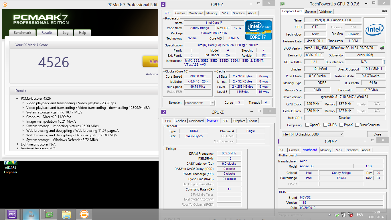This screenshot has width=391, height=220.
Task: Switch to the PCMark Benchmark tab
Action: tap(22, 33)
